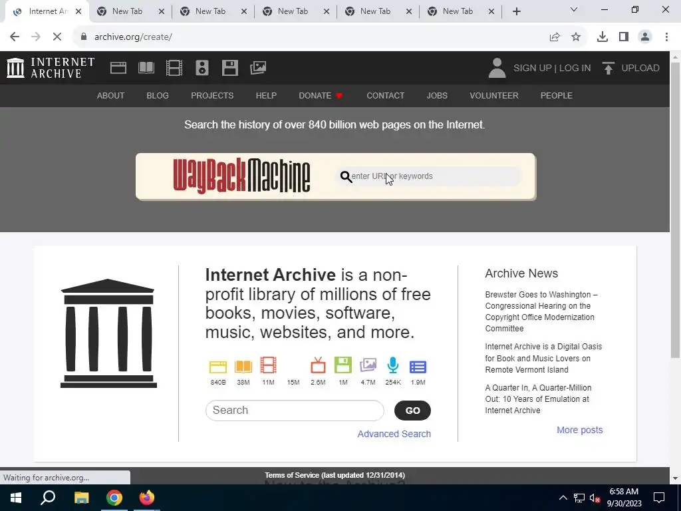Click the user avatar icon beside Sign Up
This screenshot has height=511, width=681.
click(x=497, y=68)
